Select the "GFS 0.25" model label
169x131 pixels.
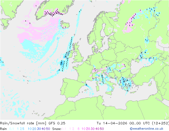57,123
